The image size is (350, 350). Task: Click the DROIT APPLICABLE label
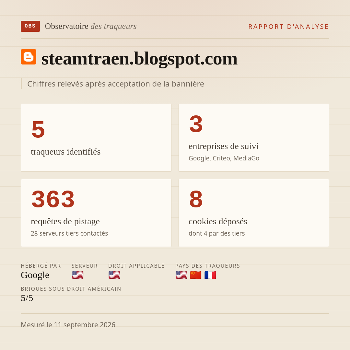point(136,266)
